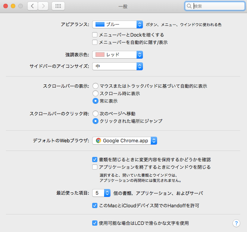Open the 強調表示色 dropdown showing レッド
247x232 pixels.
pyautogui.click(x=118, y=55)
